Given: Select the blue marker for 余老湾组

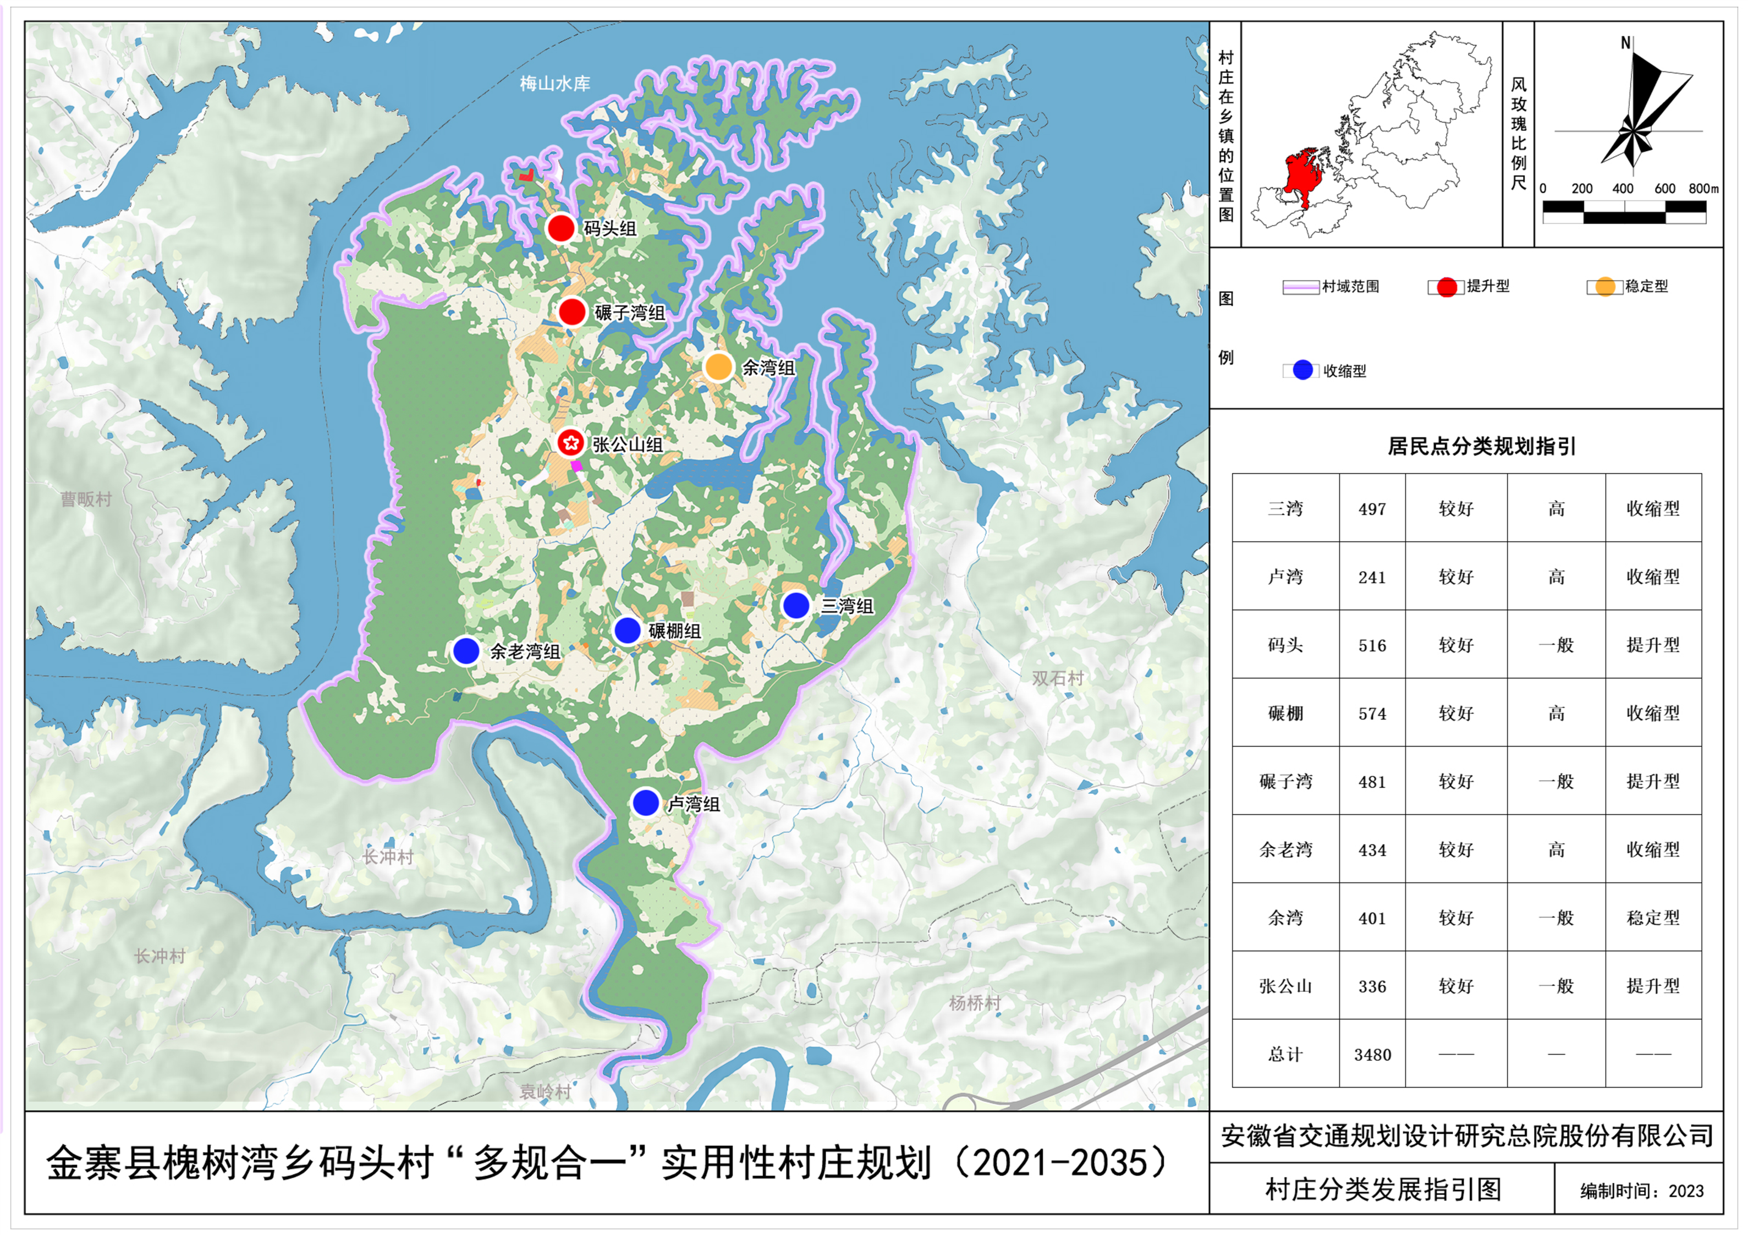Looking at the screenshot, I should pyautogui.click(x=465, y=651).
